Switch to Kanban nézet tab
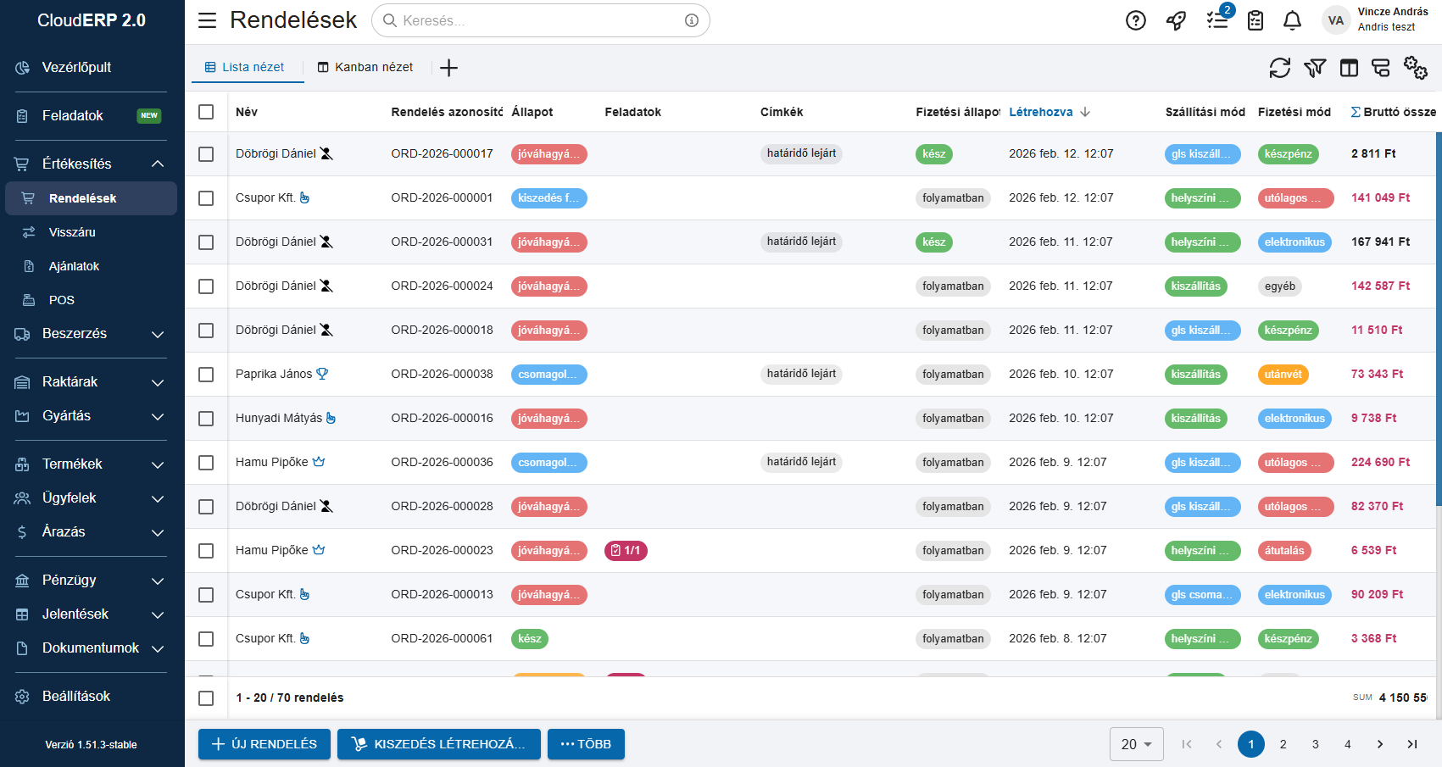Image resolution: width=1442 pixels, height=767 pixels. pyautogui.click(x=365, y=67)
